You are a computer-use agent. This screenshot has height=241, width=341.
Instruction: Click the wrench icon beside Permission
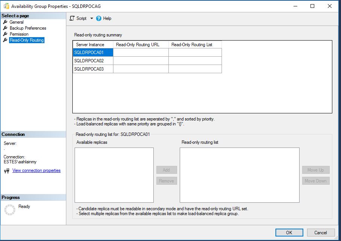coord(6,34)
